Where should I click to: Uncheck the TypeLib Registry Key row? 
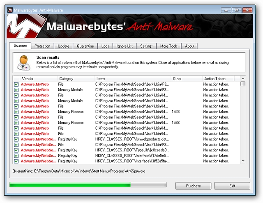16,150
